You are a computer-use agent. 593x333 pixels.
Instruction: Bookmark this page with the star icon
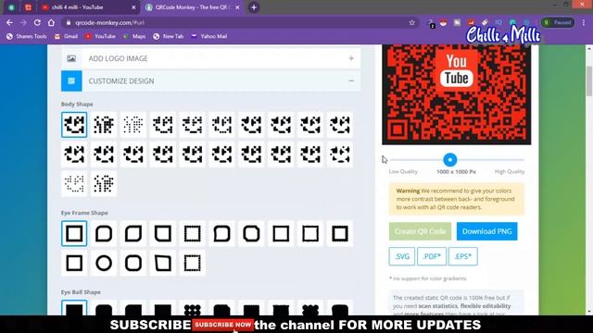pyautogui.click(x=411, y=22)
